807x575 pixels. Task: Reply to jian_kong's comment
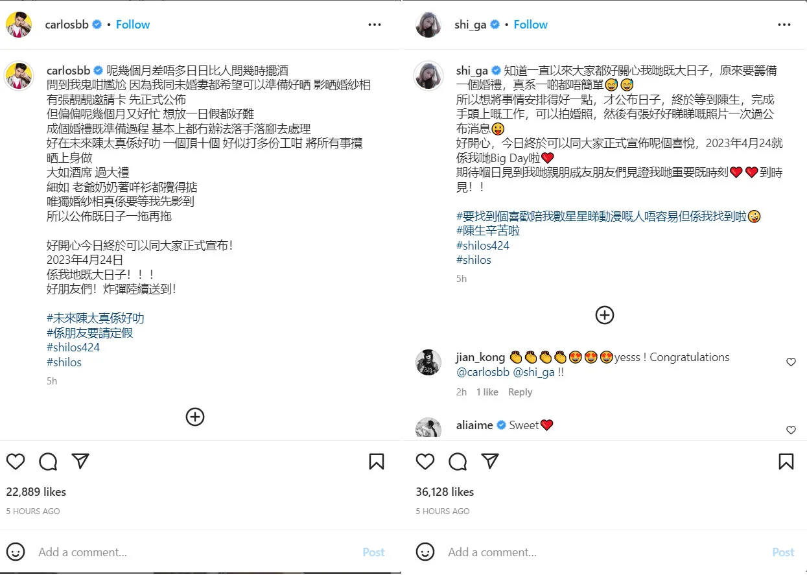point(520,392)
